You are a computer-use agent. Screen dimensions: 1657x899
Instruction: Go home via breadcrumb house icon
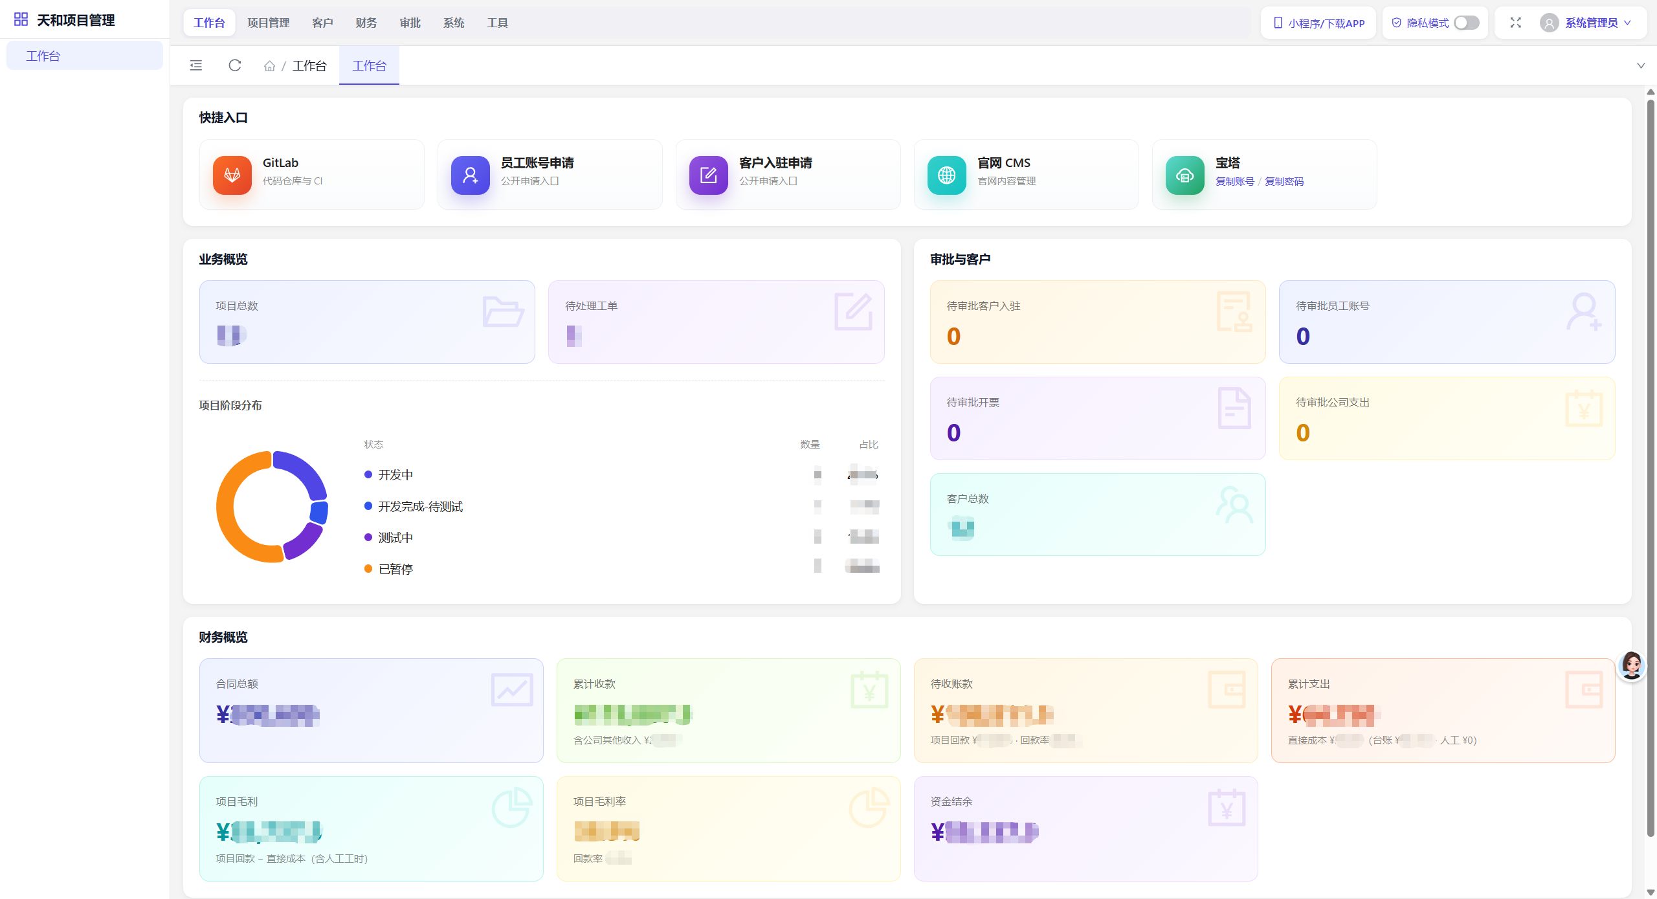coord(270,66)
